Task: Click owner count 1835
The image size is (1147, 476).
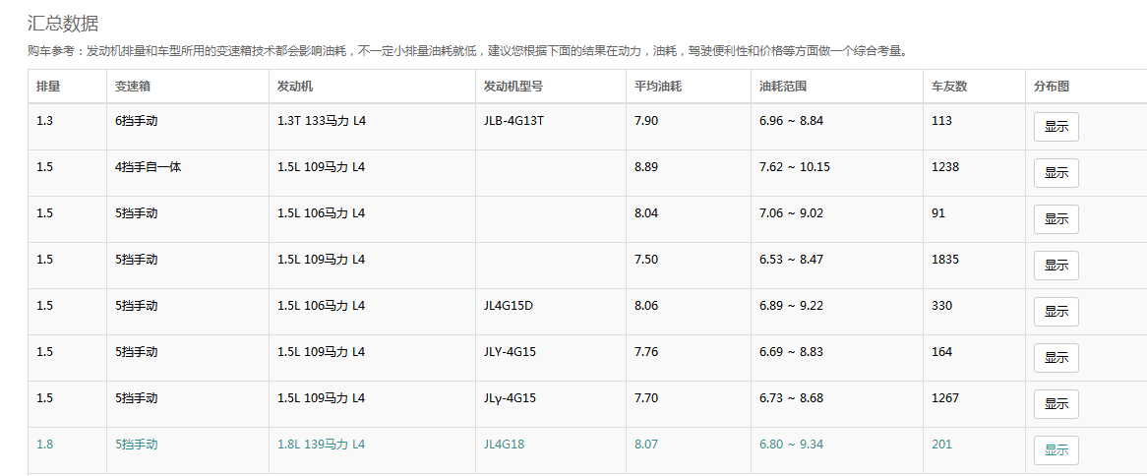Action: [x=945, y=260]
